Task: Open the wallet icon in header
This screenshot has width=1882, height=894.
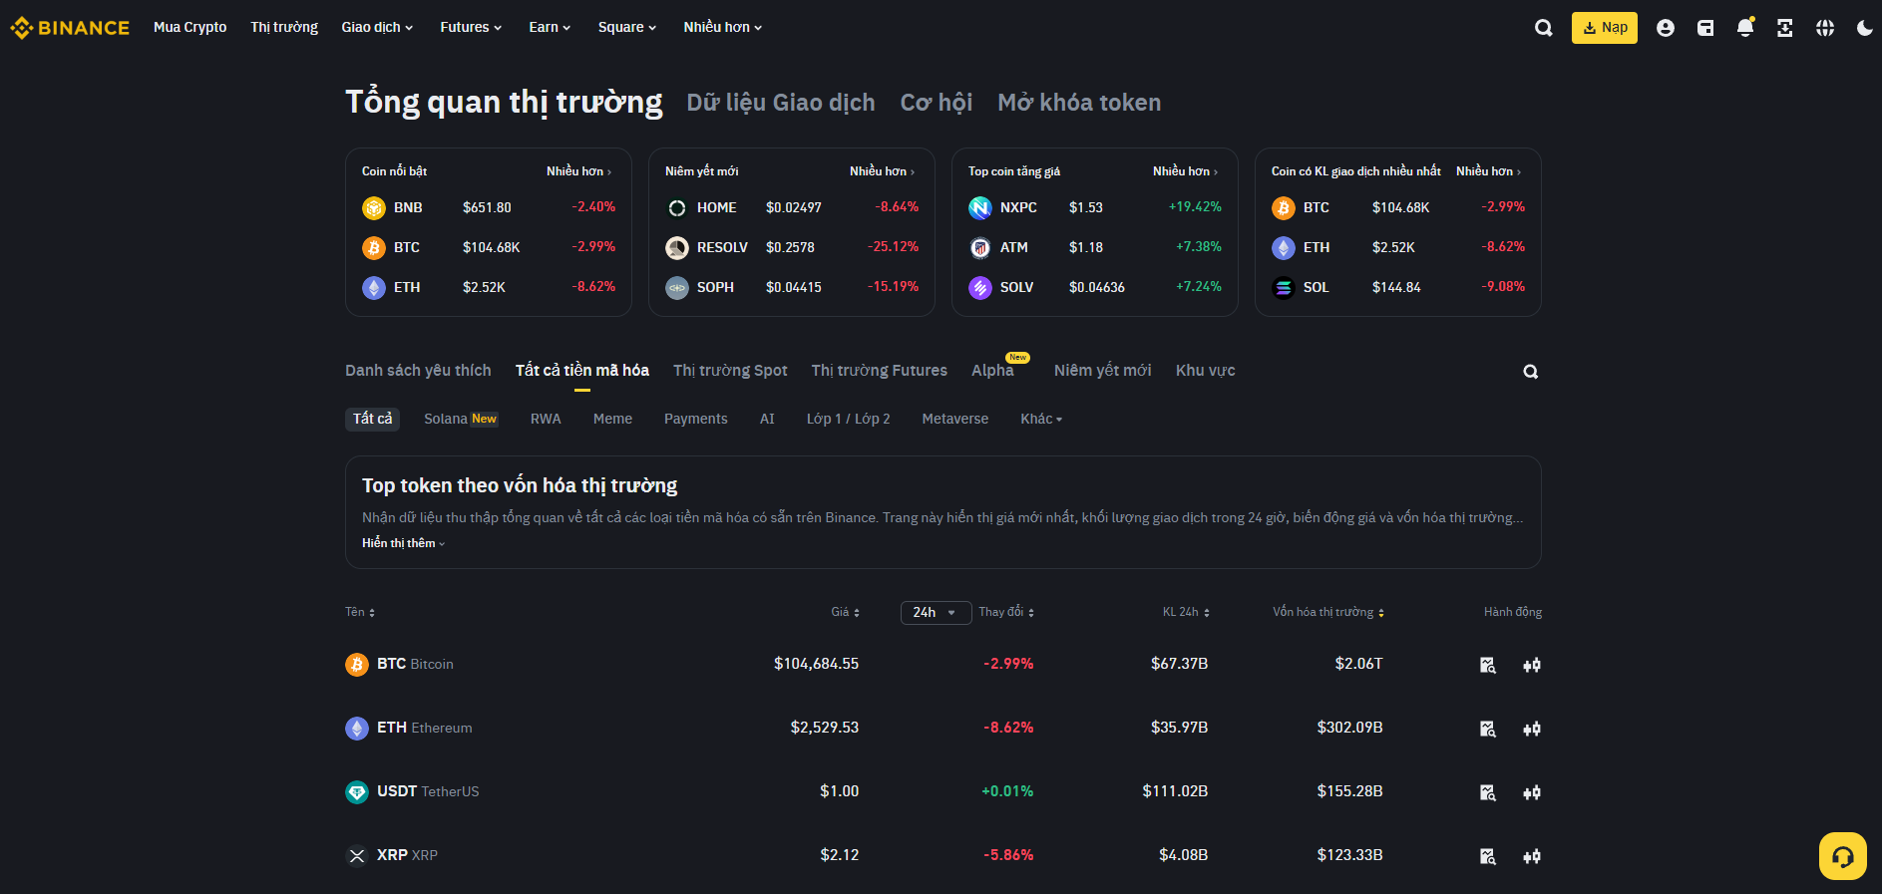Action: click(1705, 28)
